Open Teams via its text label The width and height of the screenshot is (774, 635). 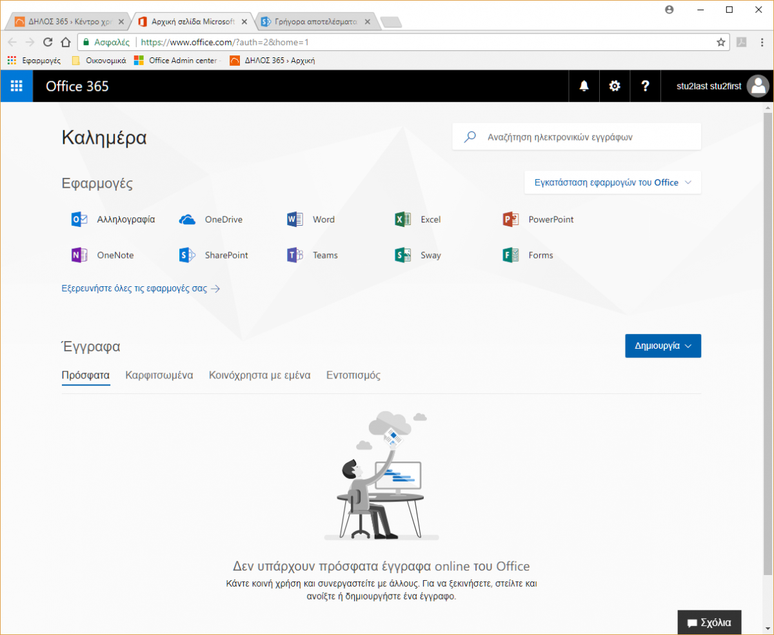325,255
